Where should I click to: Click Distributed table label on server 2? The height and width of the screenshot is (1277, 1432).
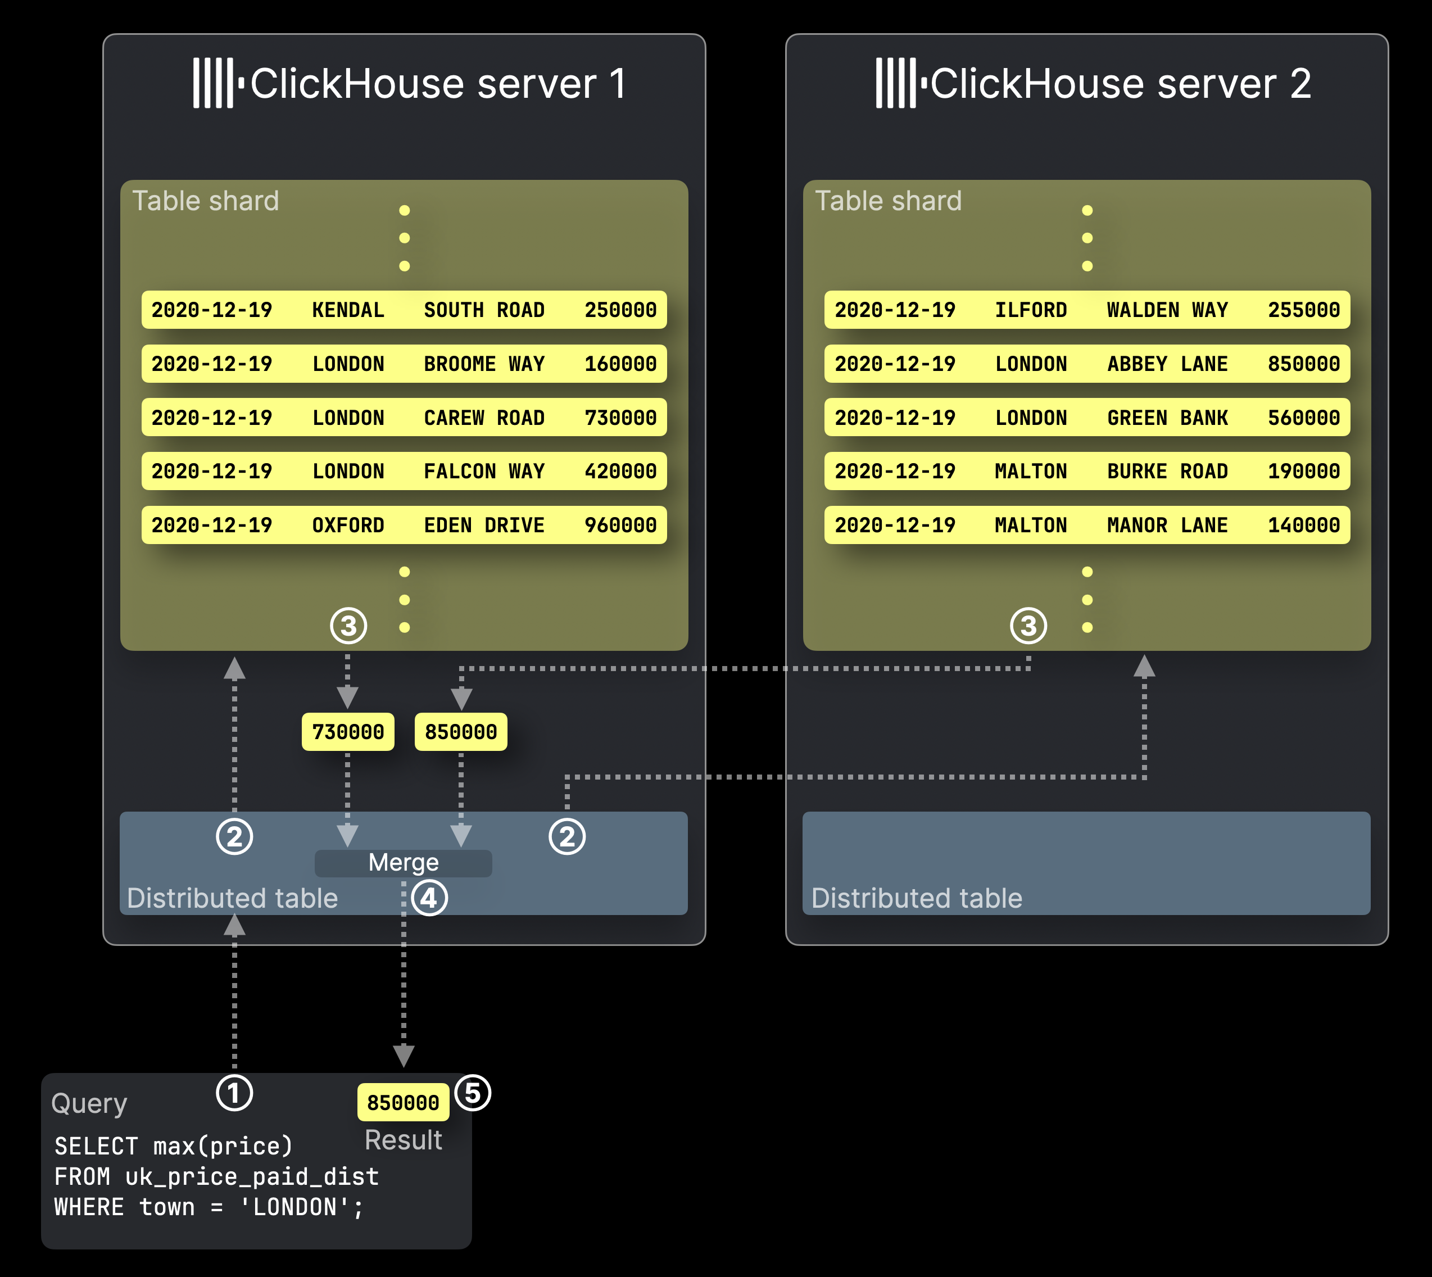(x=916, y=898)
